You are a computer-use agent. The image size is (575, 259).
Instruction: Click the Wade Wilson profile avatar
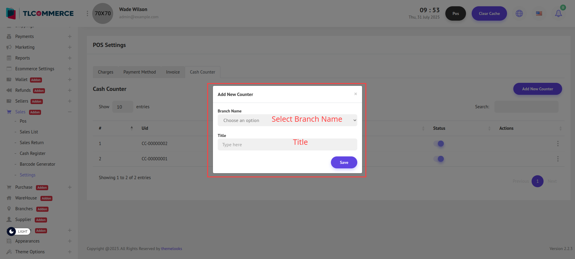[x=103, y=13]
